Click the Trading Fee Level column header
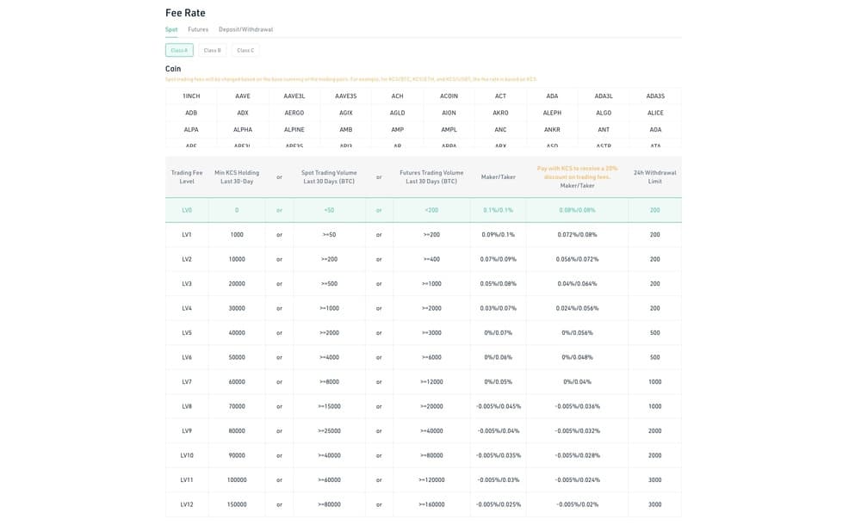 187,176
